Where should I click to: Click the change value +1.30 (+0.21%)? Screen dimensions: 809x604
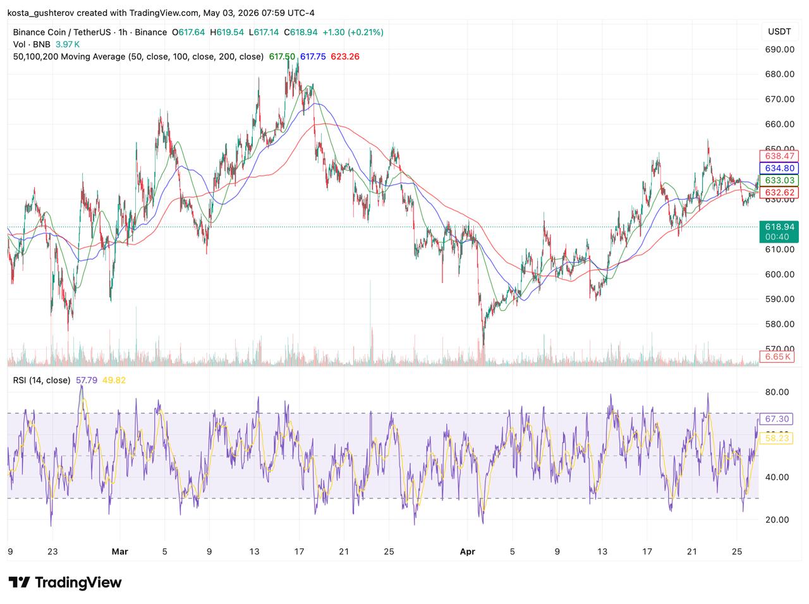click(353, 32)
